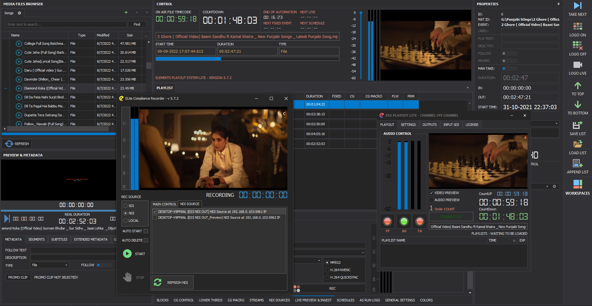
Task: Check ES5 NDI OUT_Preview source
Action: [x=155, y=217]
